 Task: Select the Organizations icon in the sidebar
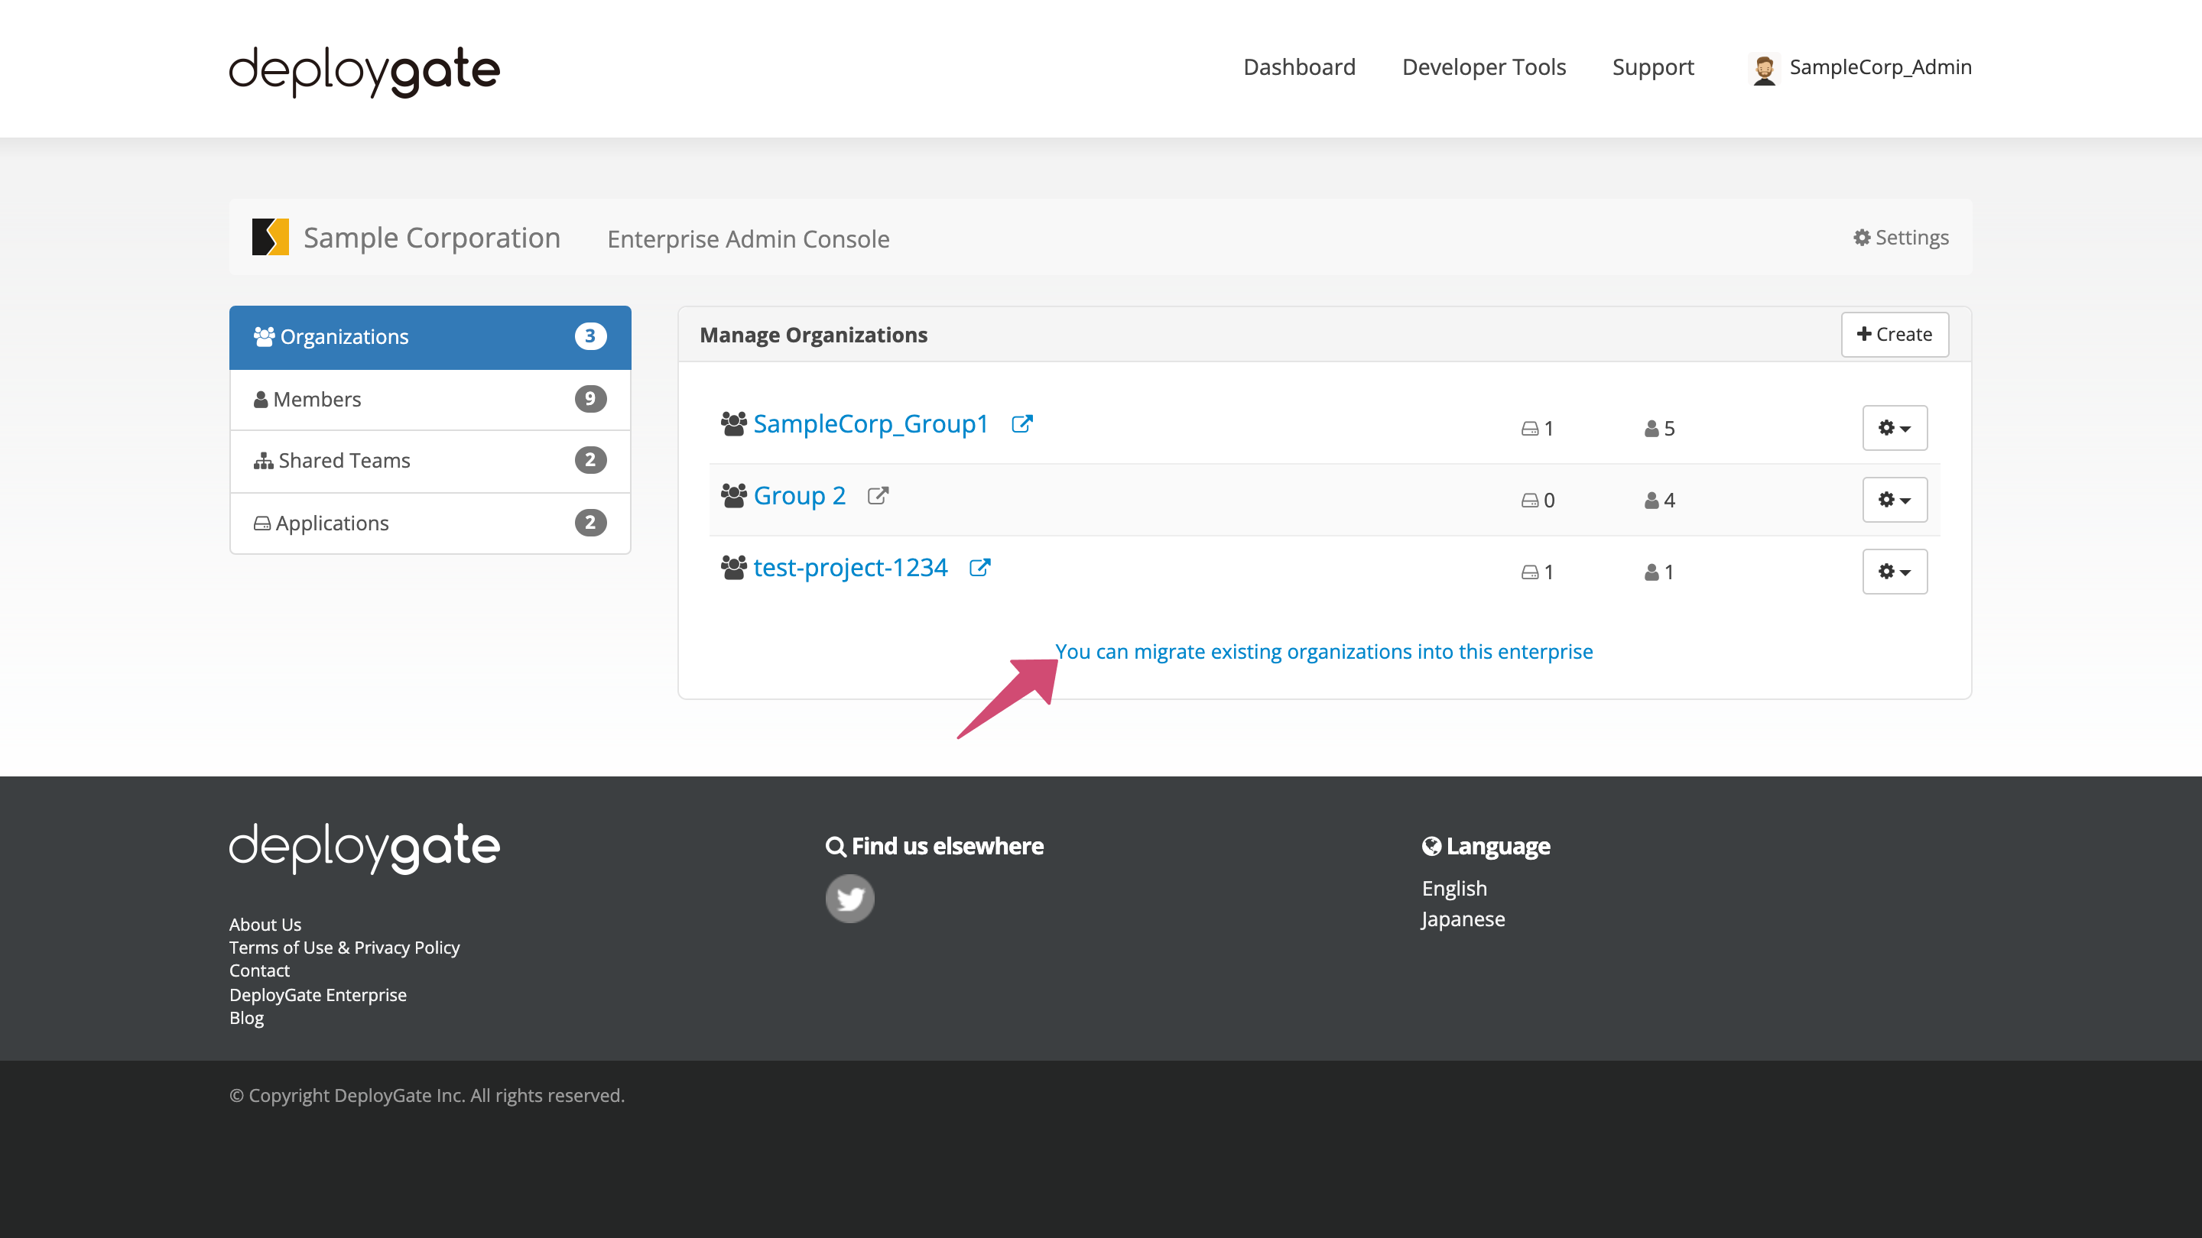click(264, 335)
